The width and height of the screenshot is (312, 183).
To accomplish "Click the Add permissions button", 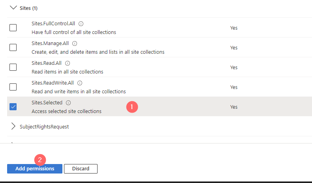I will 35,169.
